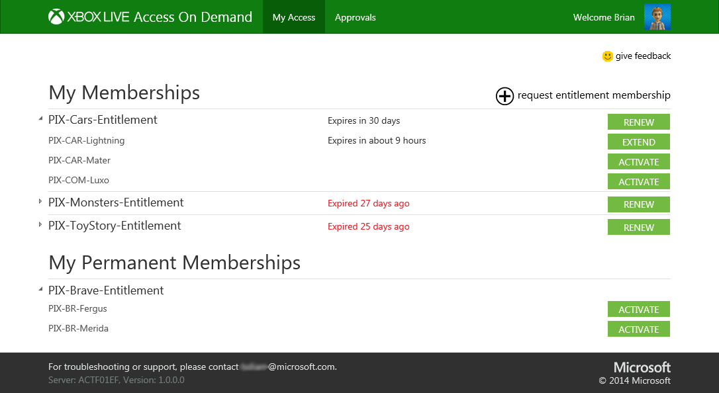Viewport: 719px width, 393px height.
Task: Activate PIX-CAR-Mater
Action: [639, 161]
